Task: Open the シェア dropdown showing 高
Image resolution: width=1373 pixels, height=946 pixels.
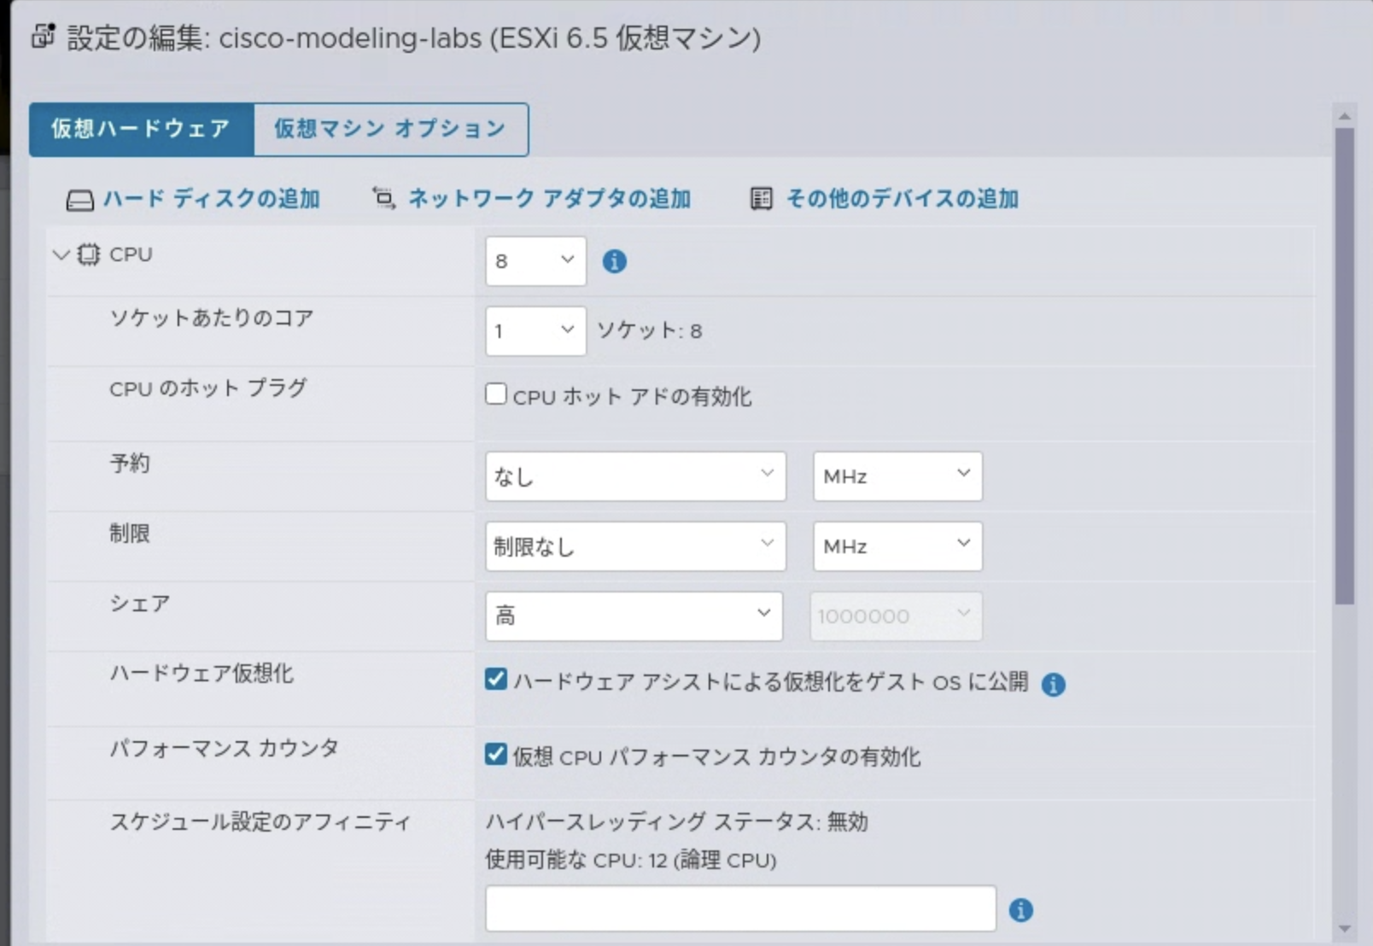Action: (634, 616)
